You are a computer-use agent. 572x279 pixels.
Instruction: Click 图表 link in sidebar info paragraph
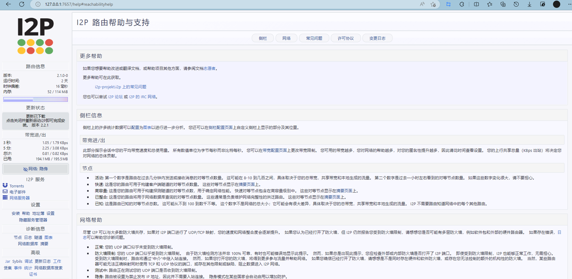147,127
